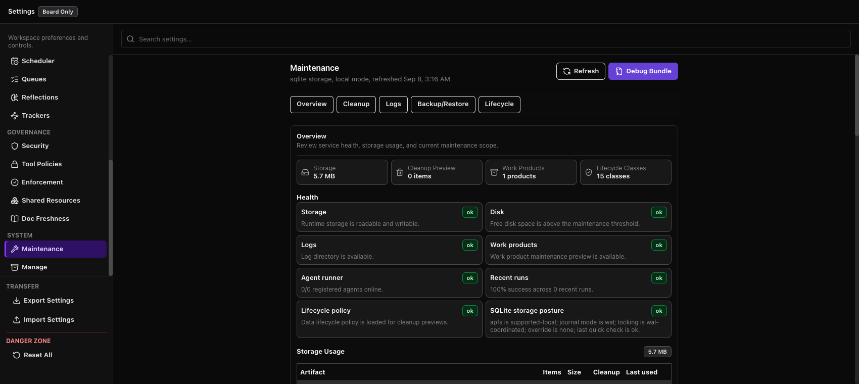
Task: Select the Lifecycle tab
Action: 499,105
